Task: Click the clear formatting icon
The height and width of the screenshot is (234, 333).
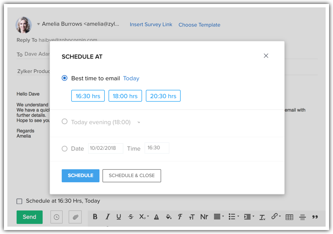Action: [262, 217]
